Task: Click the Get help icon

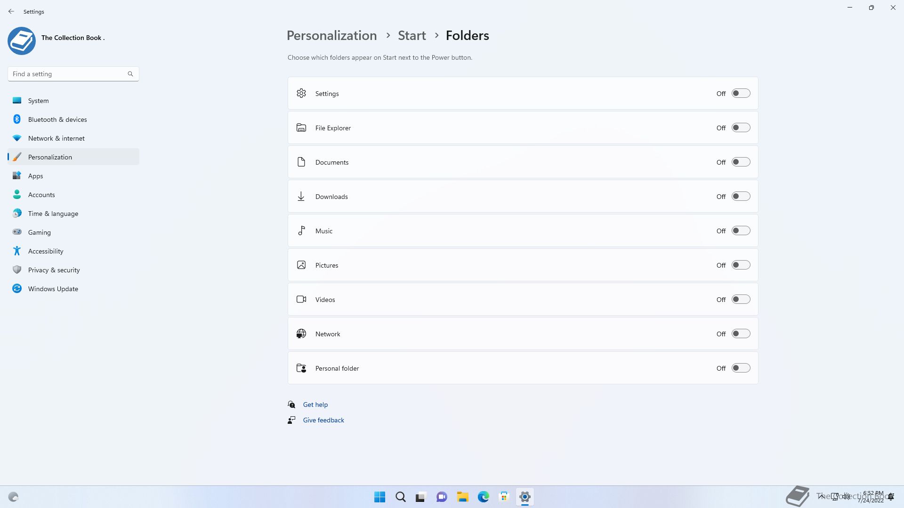Action: point(291,405)
